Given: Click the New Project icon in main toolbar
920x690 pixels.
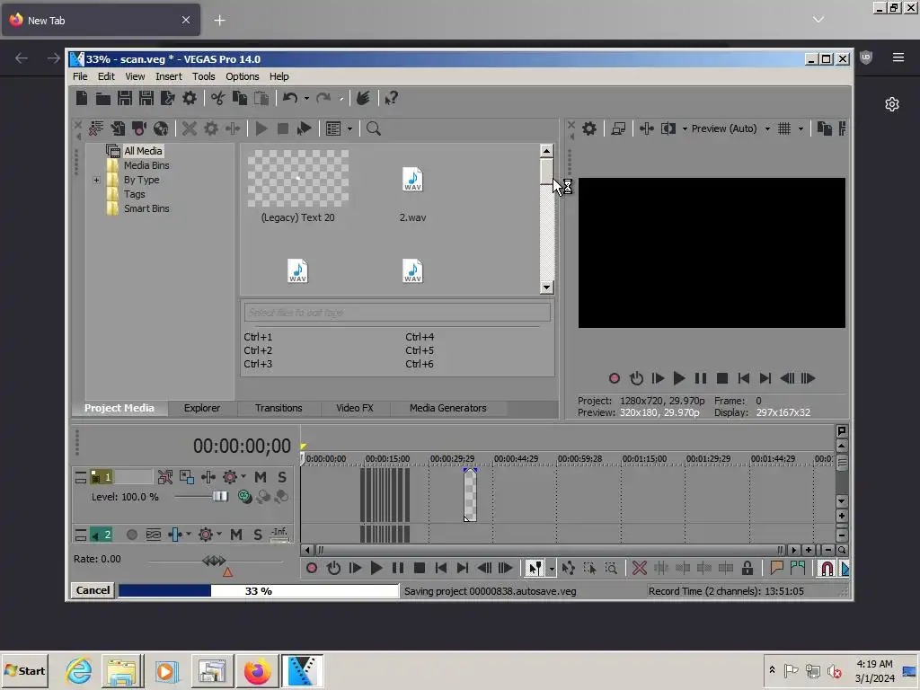Looking at the screenshot, I should (x=82, y=98).
